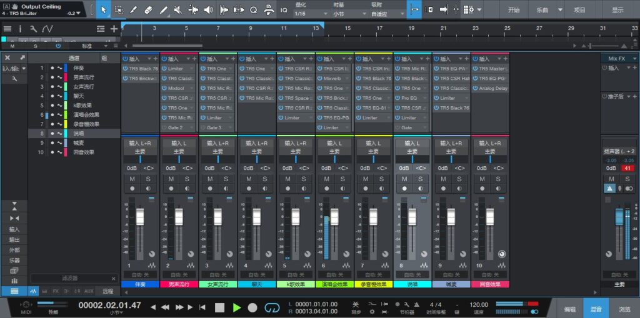Open the Mix FX dropdown on main channel

coord(618,58)
